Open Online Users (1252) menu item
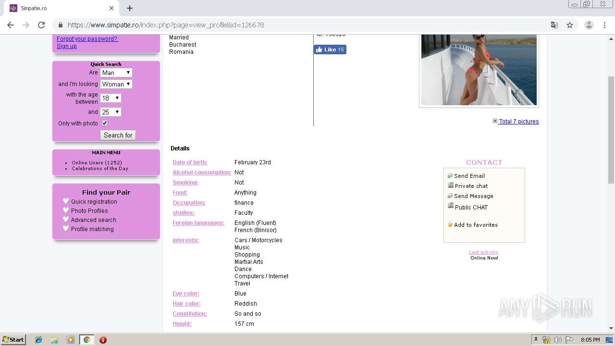Screen dimensions: 615x346 click(x=97, y=163)
